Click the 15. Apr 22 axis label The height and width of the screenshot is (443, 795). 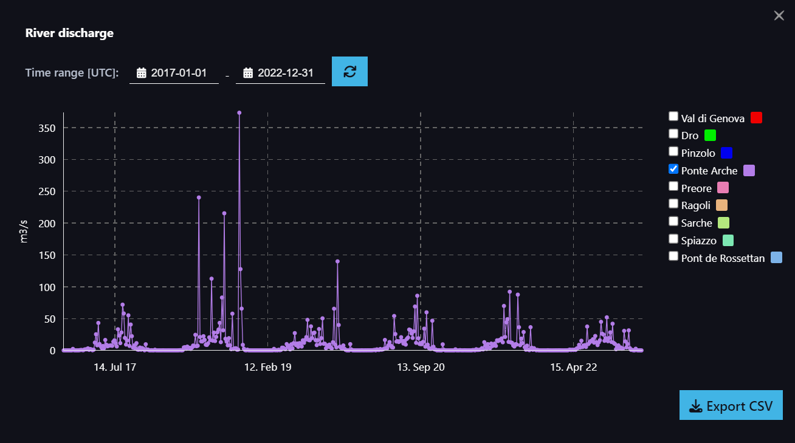[x=574, y=368]
